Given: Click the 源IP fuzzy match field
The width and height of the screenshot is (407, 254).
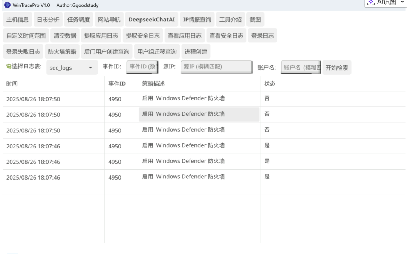Looking at the screenshot, I should pyautogui.click(x=216, y=67).
